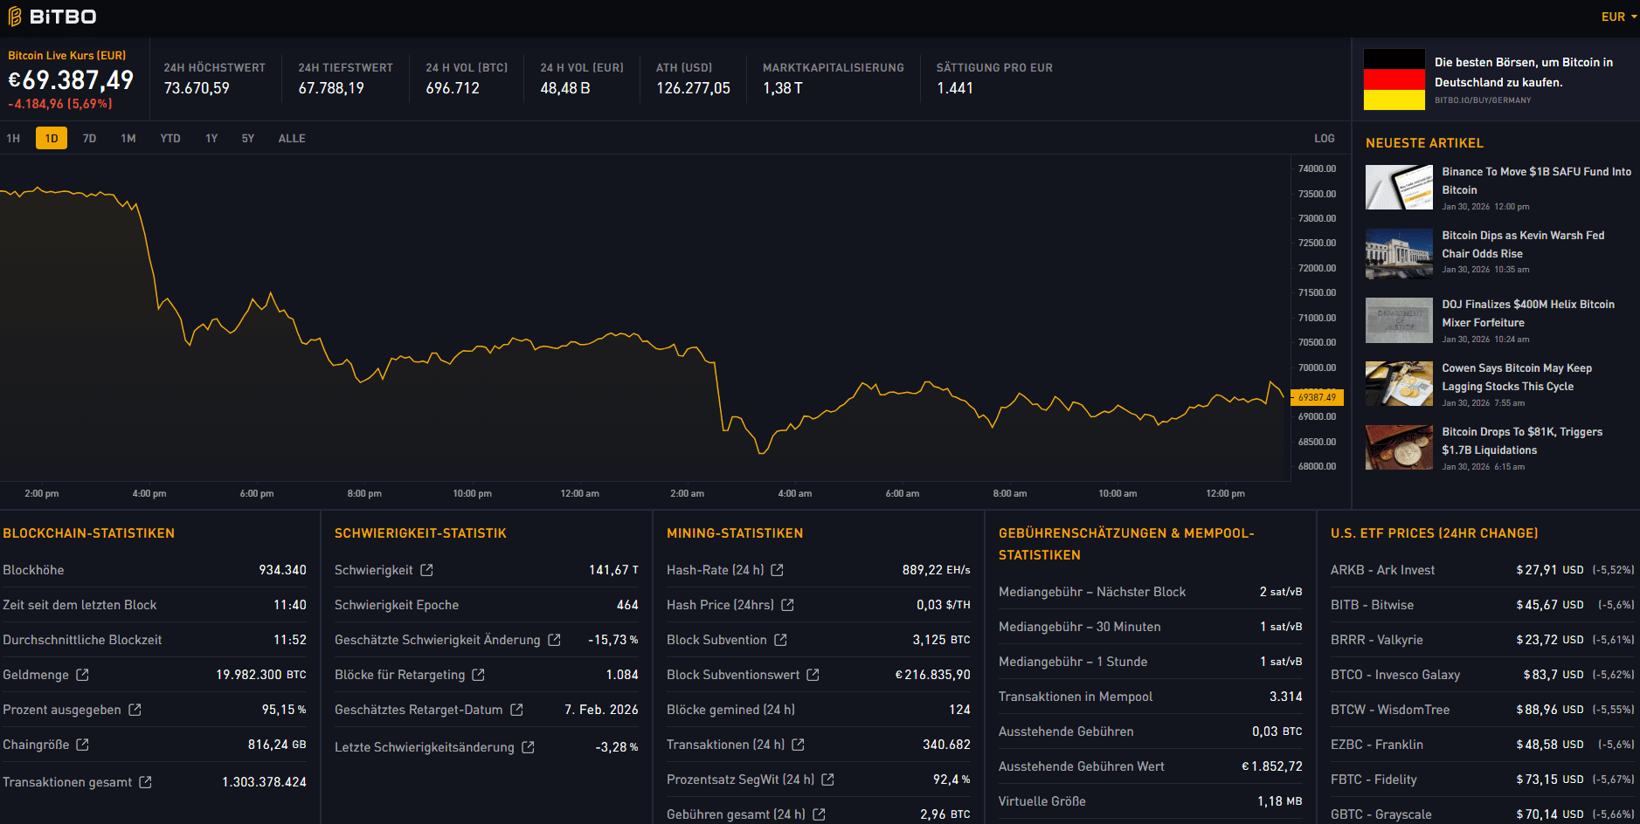The height and width of the screenshot is (824, 1640).
Task: Open link icon beside Transaktionen gesamt
Action: click(145, 782)
